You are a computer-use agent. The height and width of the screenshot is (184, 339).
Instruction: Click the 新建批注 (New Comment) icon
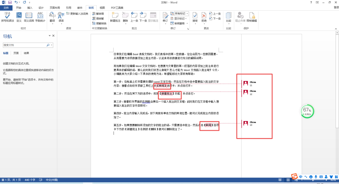point(115,17)
